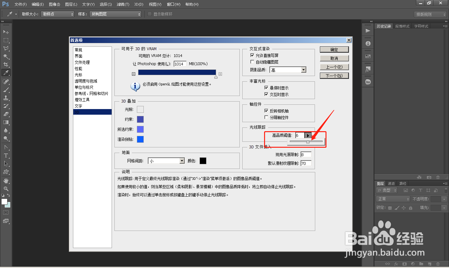Click the 默认漫射纹理限制 input field
Image resolution: width=449 pixels, height=268 pixels.
(x=306, y=163)
